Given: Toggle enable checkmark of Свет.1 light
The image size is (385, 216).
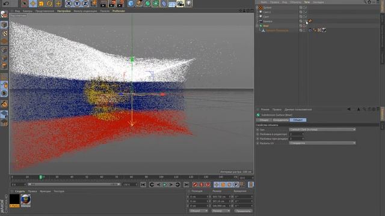Looking at the screenshot, I should tap(306, 12).
